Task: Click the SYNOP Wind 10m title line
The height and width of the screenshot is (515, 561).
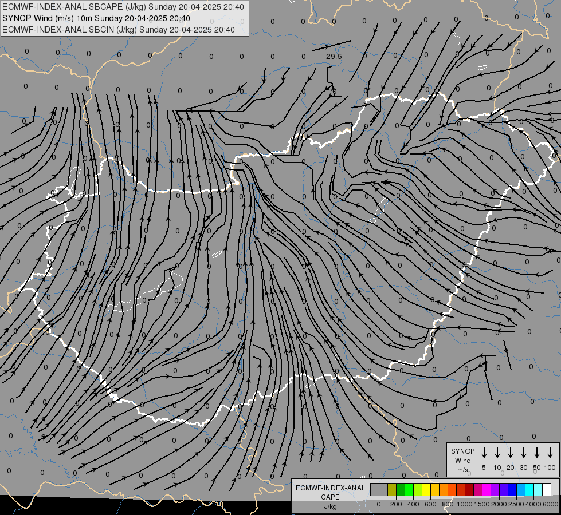Action: coord(96,18)
